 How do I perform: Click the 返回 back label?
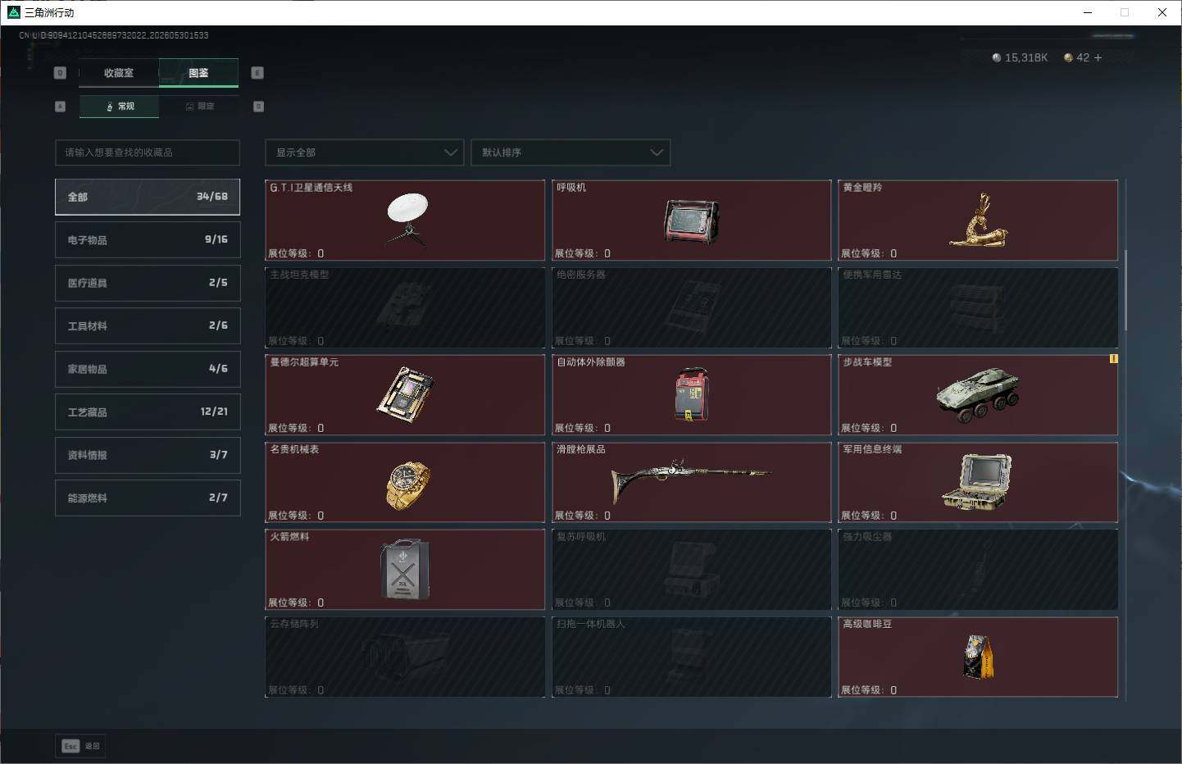(93, 746)
